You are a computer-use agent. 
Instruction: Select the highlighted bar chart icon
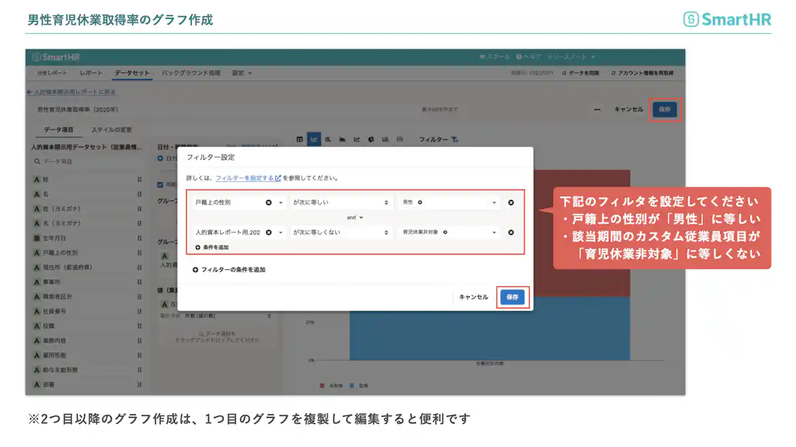pyautogui.click(x=314, y=139)
